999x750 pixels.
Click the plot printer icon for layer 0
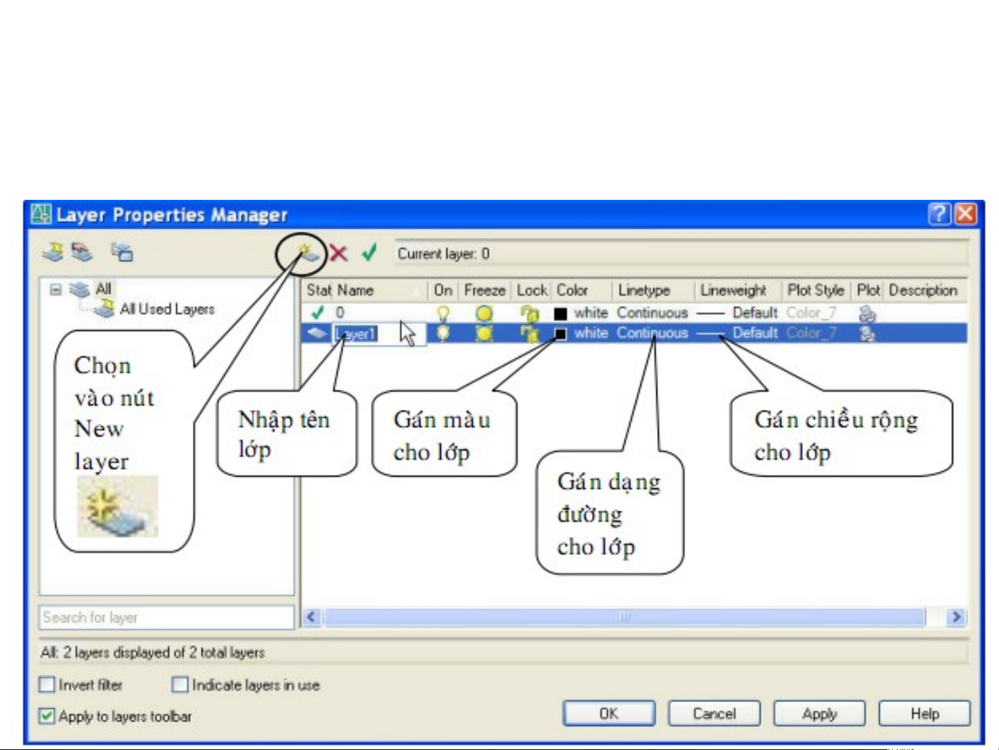coord(867,314)
